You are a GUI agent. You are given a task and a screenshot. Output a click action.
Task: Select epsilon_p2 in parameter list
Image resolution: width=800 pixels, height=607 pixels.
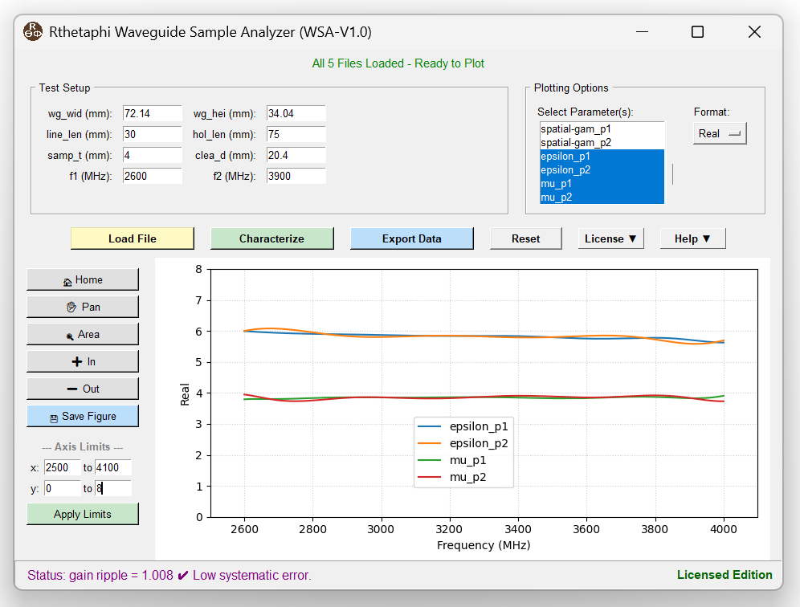coord(602,170)
